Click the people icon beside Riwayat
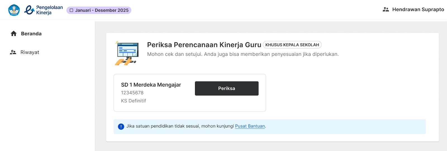This screenshot has height=151, width=447. [x=13, y=52]
